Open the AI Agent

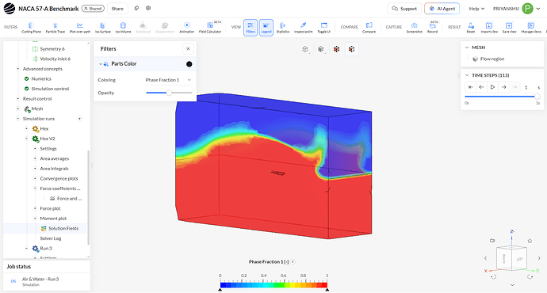[442, 9]
